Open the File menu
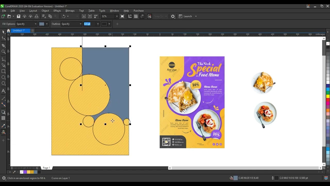 4,11
